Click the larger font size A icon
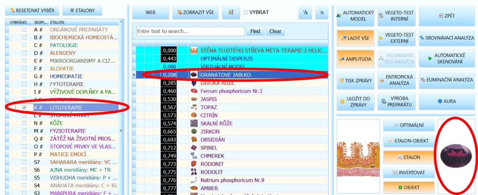Screen dimensions: 478x195 305,13
